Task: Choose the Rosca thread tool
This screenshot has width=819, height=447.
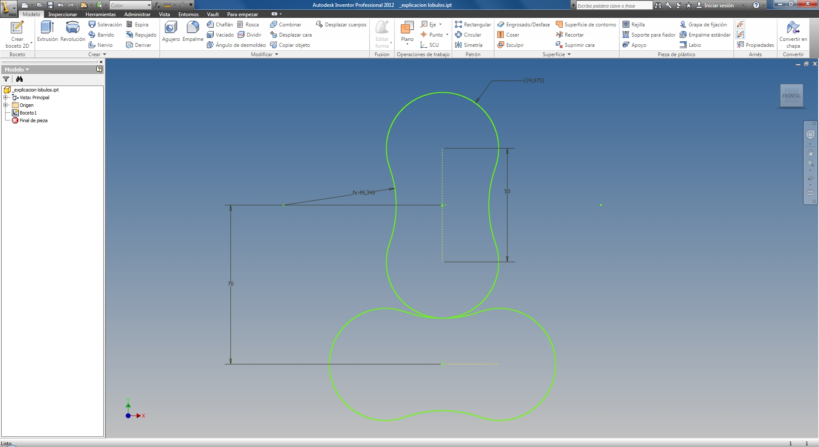Action: click(x=248, y=24)
